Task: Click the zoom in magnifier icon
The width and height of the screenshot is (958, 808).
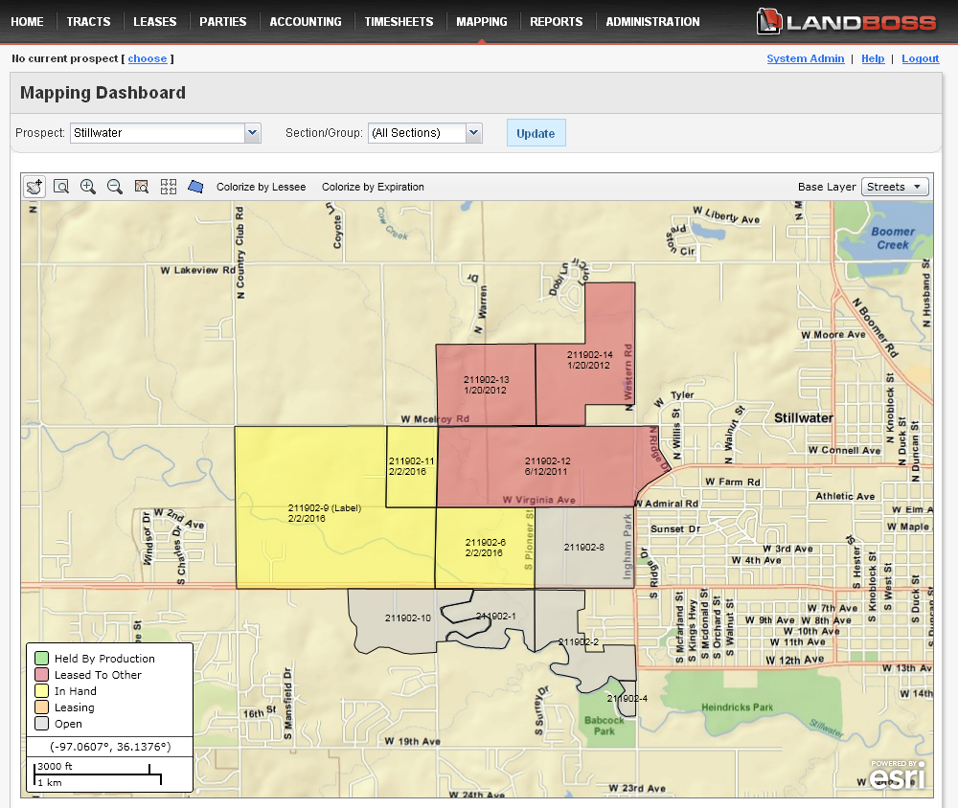Action: pos(88,187)
